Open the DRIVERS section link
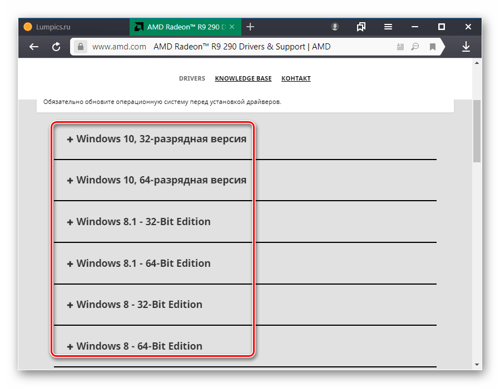The width and height of the screenshot is (500, 388). (192, 78)
